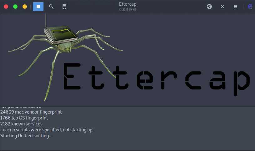Image resolution: width=255 pixels, height=151 pixels.
Task: Stop sniffing with the blue square button
Action: click(x=38, y=7)
